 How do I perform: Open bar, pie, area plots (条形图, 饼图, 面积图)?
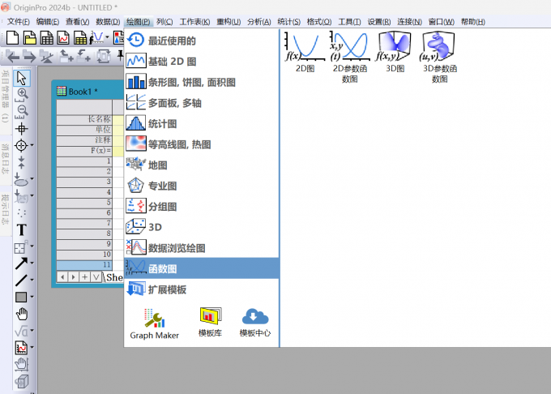tap(202, 82)
